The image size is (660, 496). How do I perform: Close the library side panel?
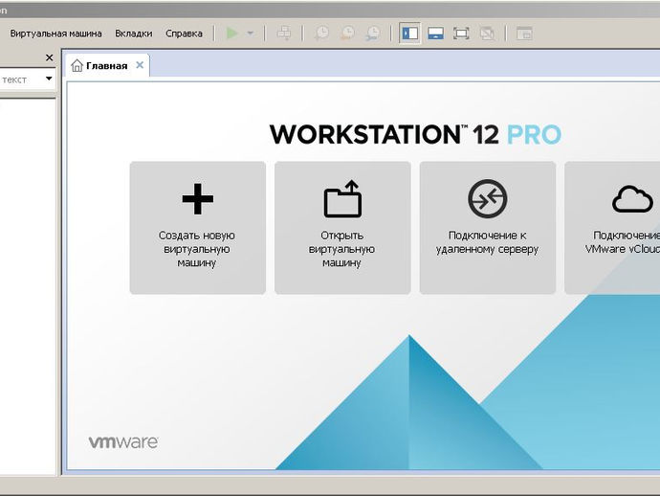49,57
